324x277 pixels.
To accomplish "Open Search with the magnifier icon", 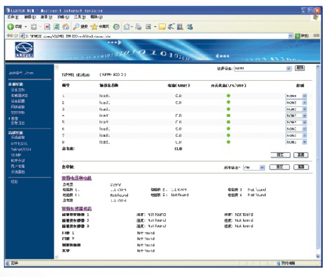I will tap(76, 26).
